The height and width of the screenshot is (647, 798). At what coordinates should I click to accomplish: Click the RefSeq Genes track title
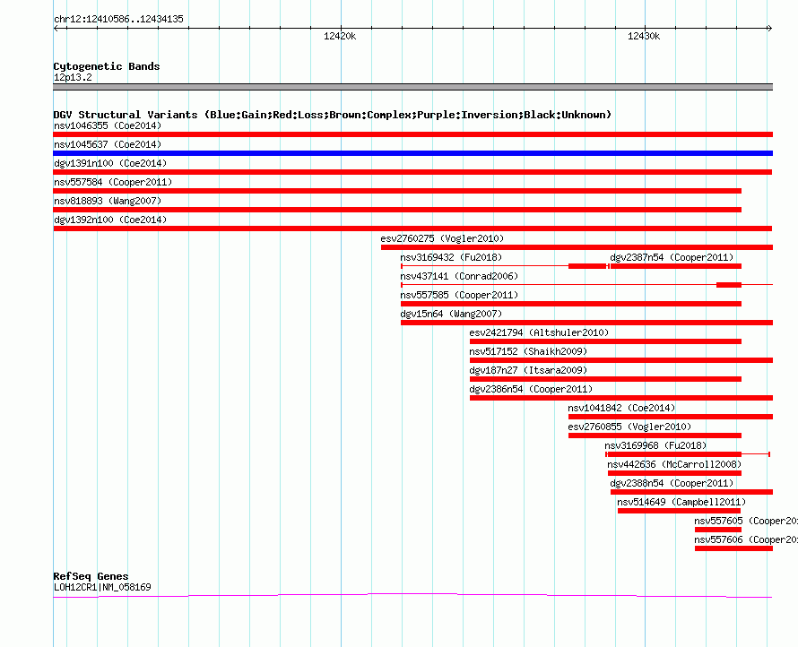pos(91,576)
